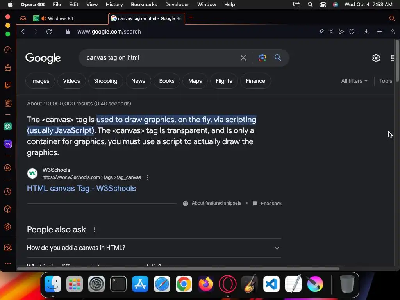Search by image with Google Lens

point(262,58)
